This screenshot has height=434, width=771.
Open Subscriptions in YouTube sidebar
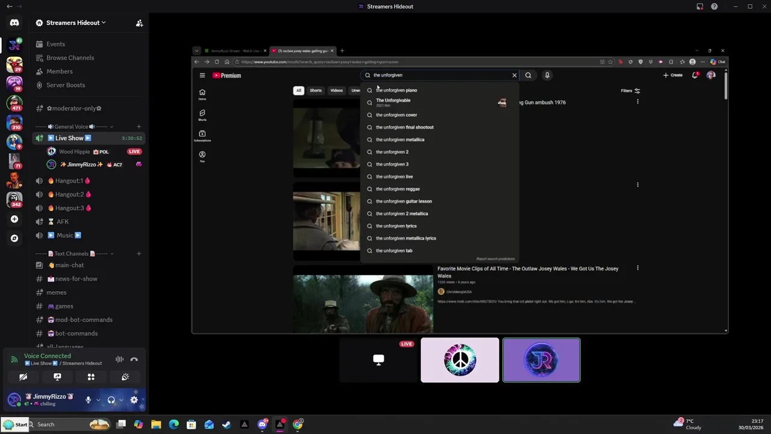[x=202, y=136]
